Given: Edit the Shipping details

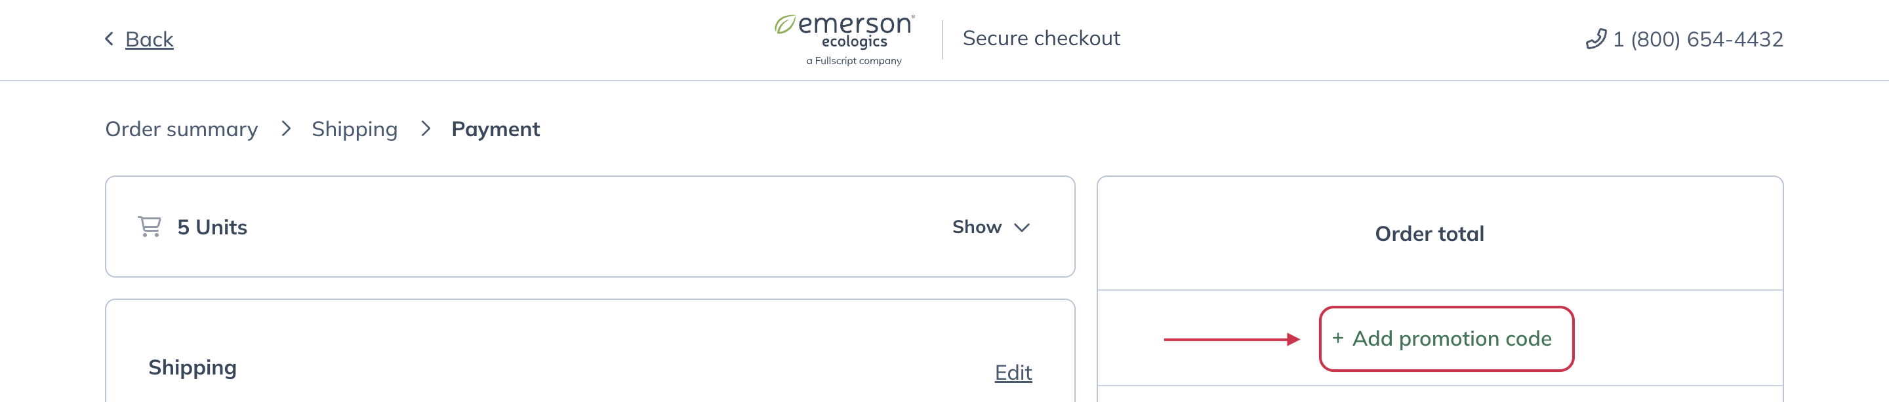Looking at the screenshot, I should 1013,373.
